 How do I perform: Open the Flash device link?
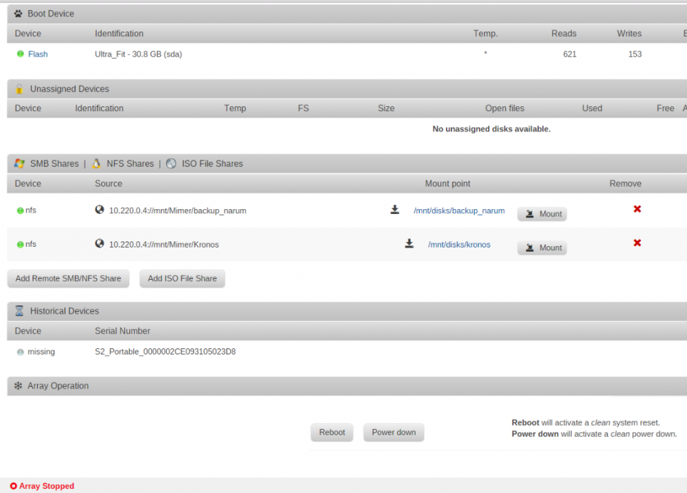click(x=38, y=54)
